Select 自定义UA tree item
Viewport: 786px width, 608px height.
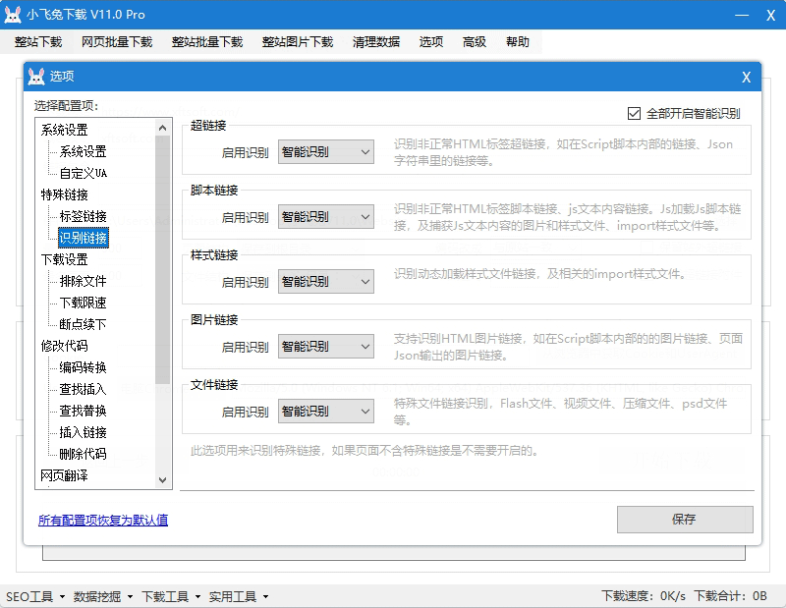click(84, 173)
